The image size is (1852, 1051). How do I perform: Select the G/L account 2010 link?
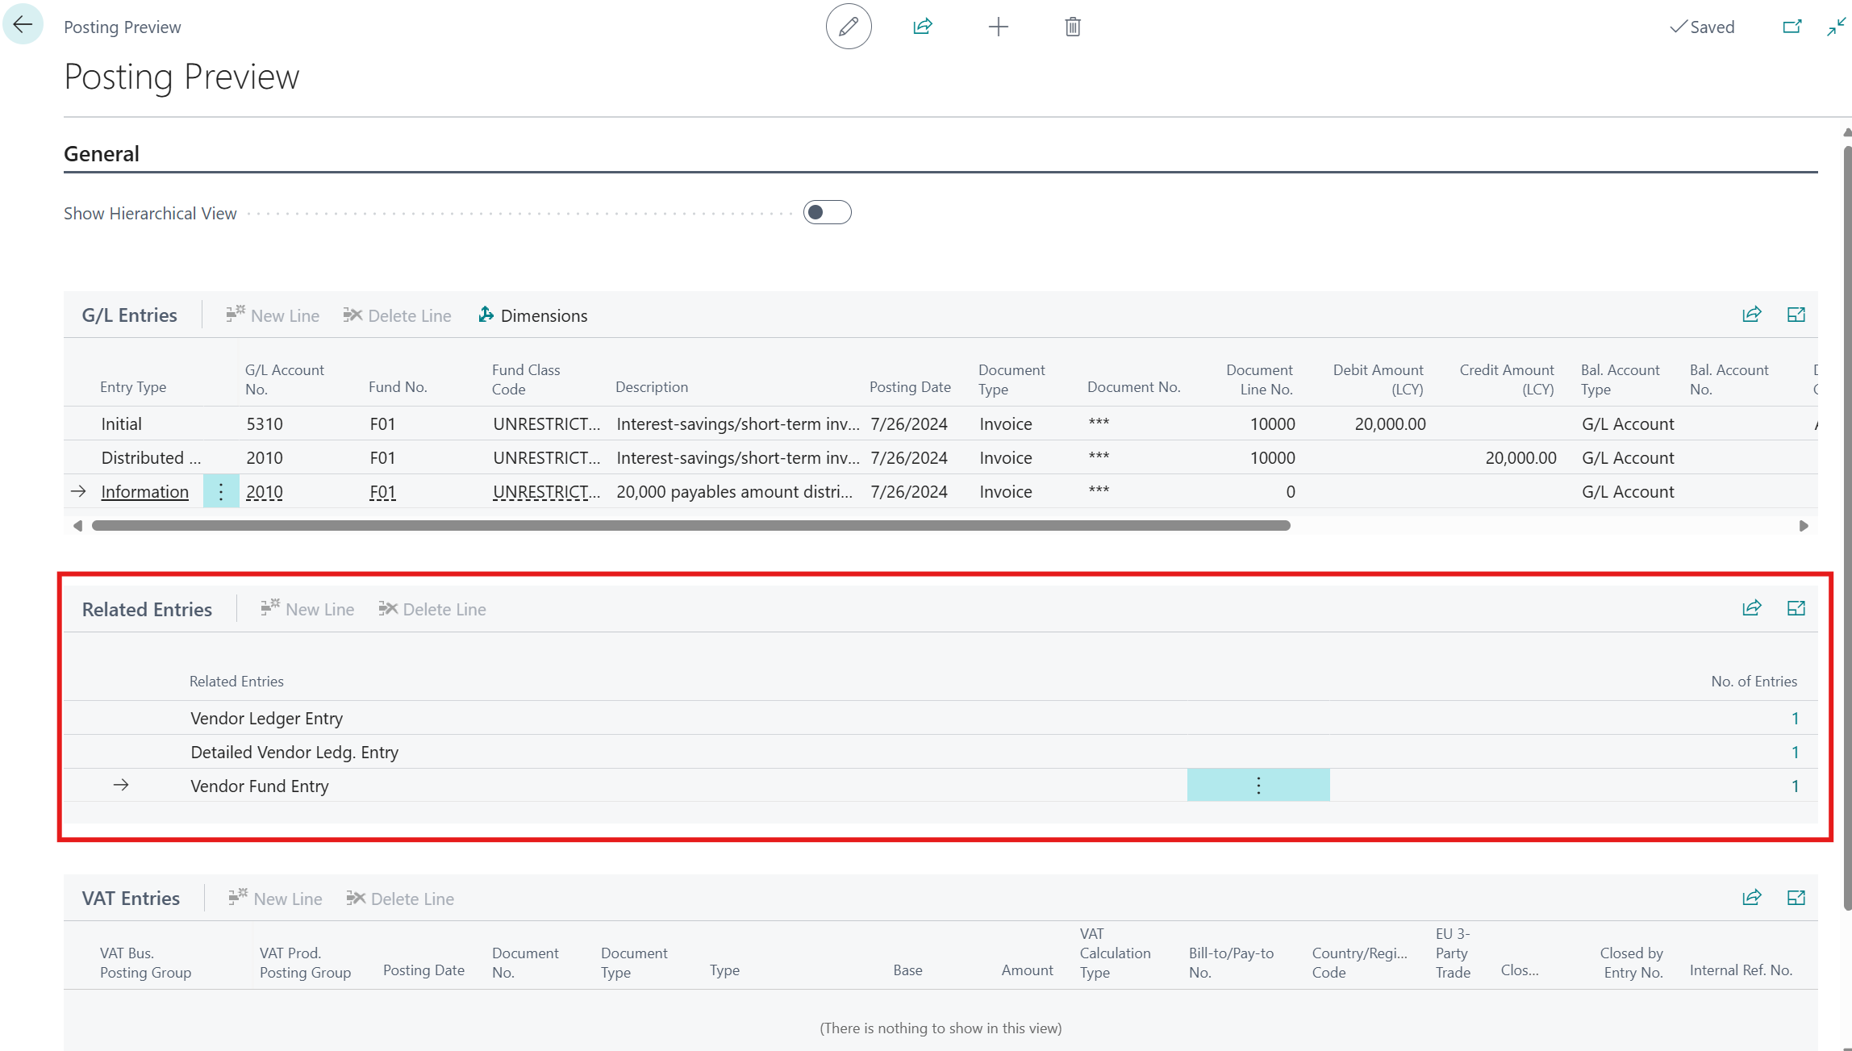[265, 491]
